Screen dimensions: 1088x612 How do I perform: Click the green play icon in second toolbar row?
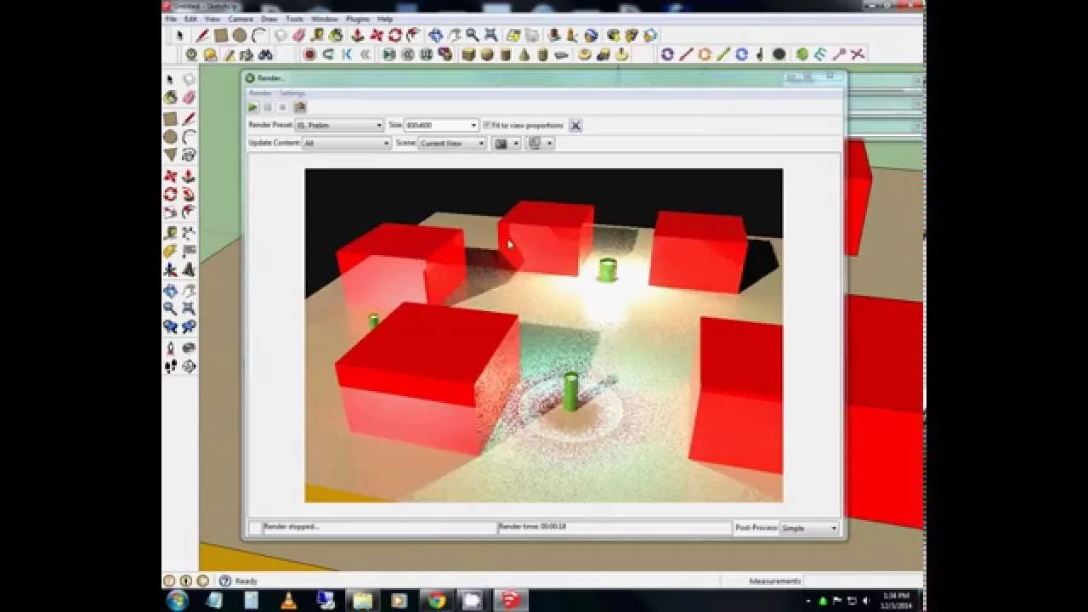pos(389,54)
